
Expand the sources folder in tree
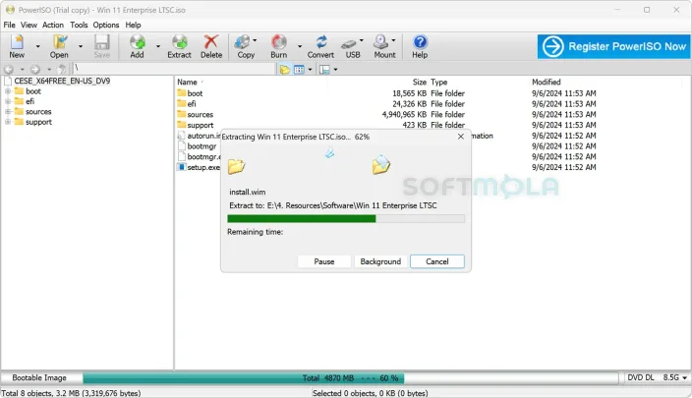(x=8, y=111)
